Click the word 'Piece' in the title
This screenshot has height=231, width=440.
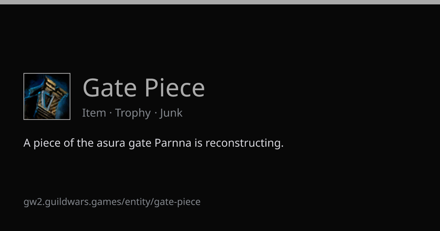pos(175,88)
